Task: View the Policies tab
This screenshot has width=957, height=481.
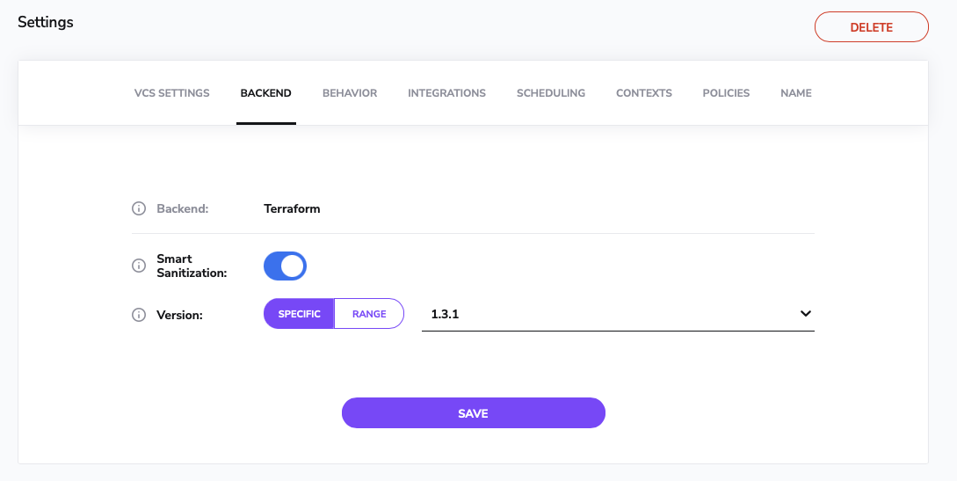Action: (726, 93)
